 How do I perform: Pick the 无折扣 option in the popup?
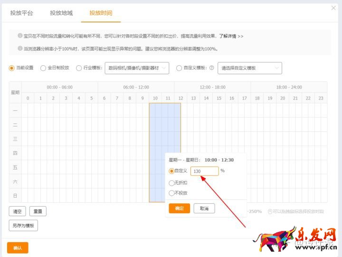click(171, 182)
